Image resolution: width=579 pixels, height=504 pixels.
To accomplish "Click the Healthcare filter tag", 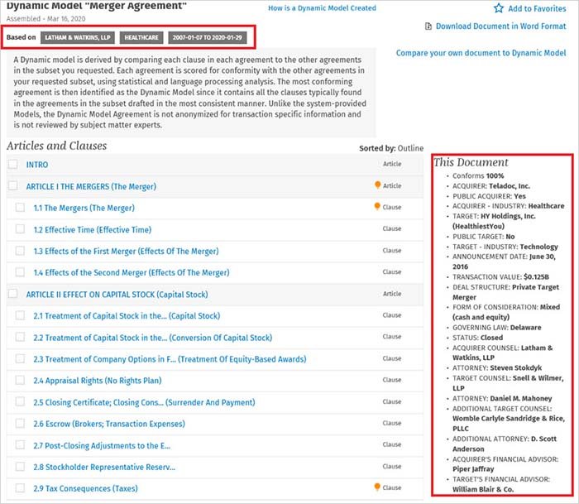I will [141, 37].
